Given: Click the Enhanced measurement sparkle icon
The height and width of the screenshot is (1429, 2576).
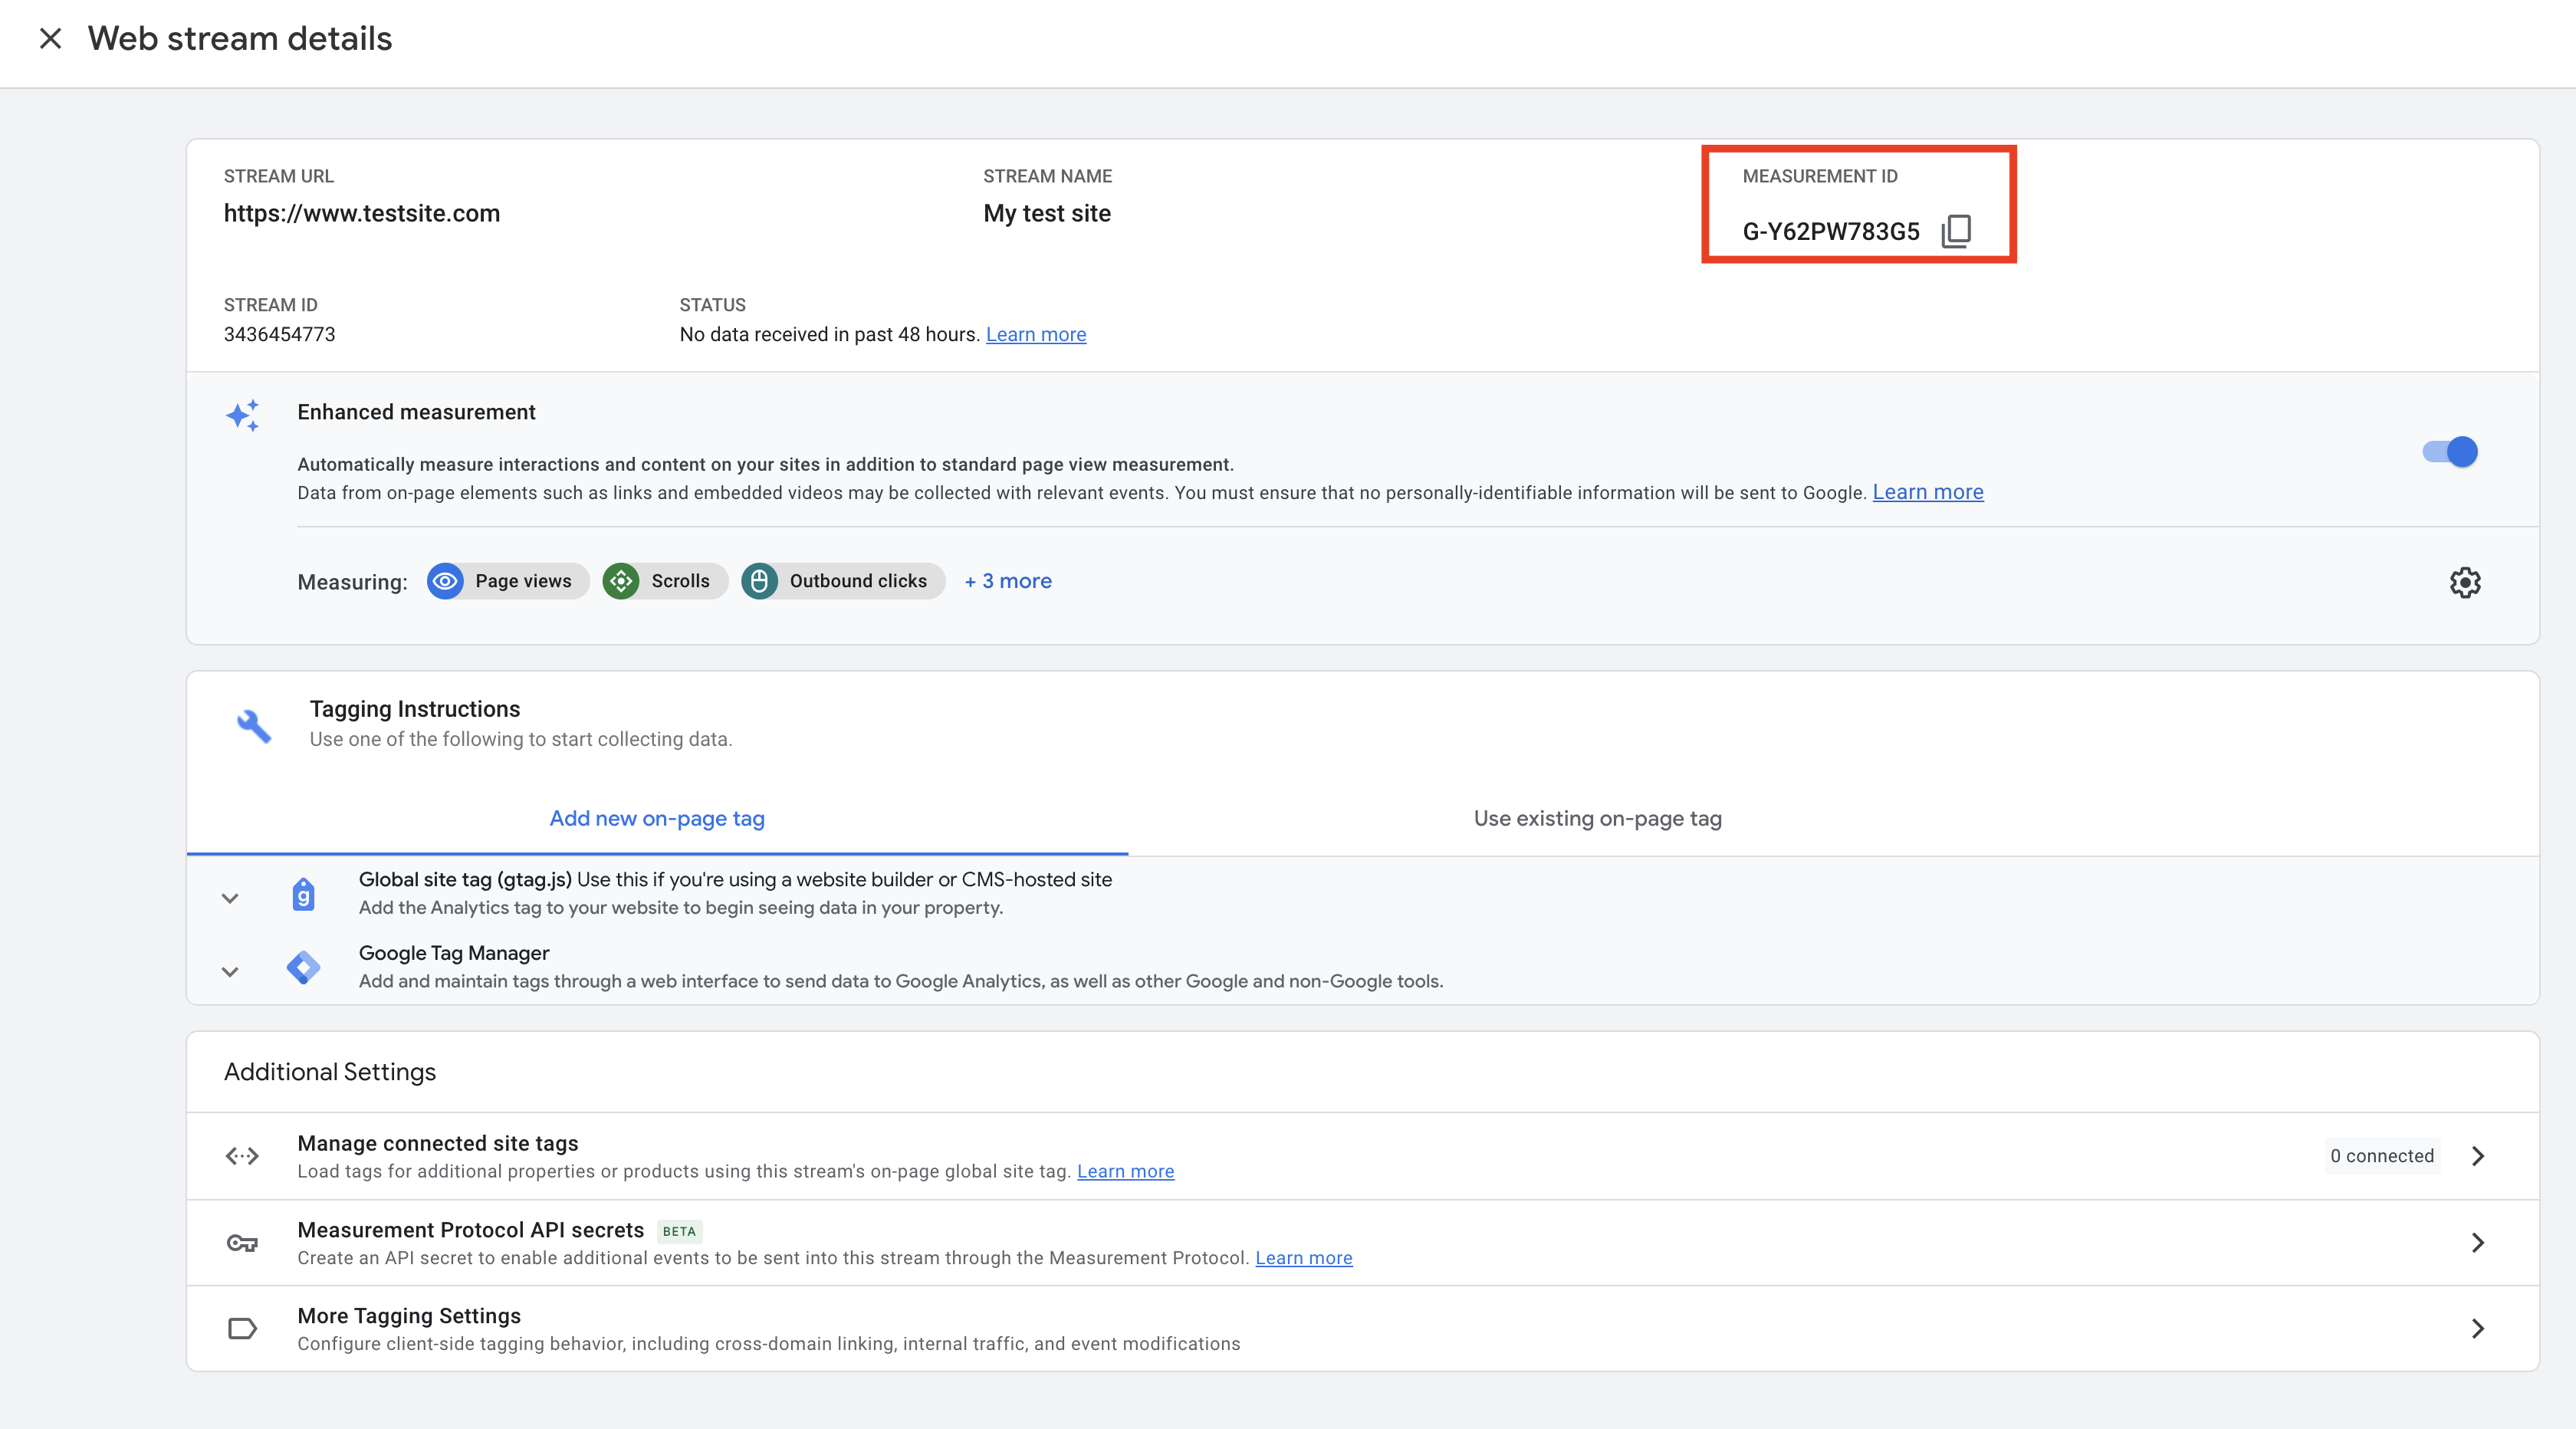Looking at the screenshot, I should click(242, 414).
